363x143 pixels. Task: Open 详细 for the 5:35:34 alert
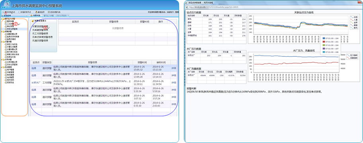point(174,90)
